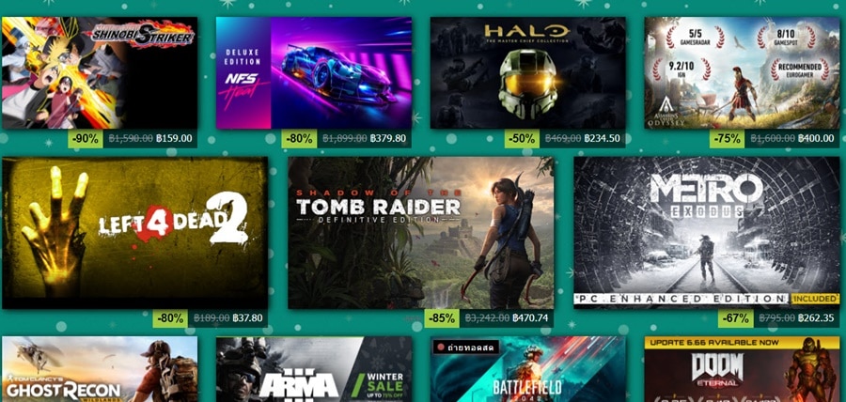
Task: Click the -67% discount badge for Metro
Action: click(735, 317)
